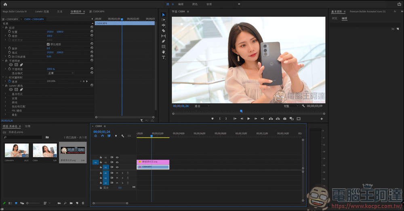
Task: Select the Rectangle tool
Action: pos(163,47)
